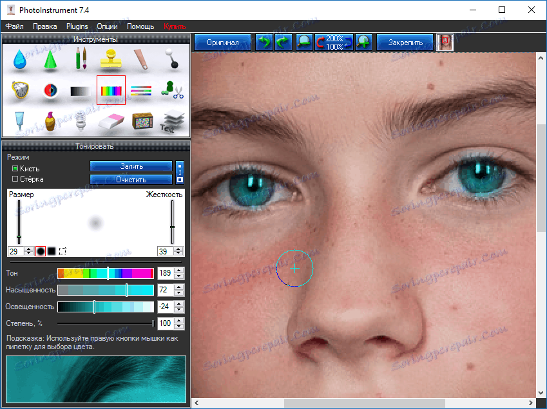Click the vertical scrollbar down arrow

541,393
